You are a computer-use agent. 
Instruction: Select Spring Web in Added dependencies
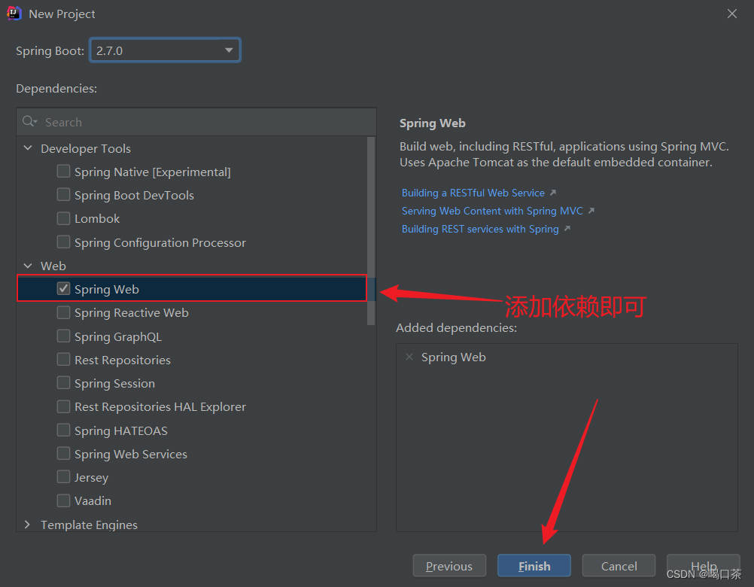(x=454, y=357)
